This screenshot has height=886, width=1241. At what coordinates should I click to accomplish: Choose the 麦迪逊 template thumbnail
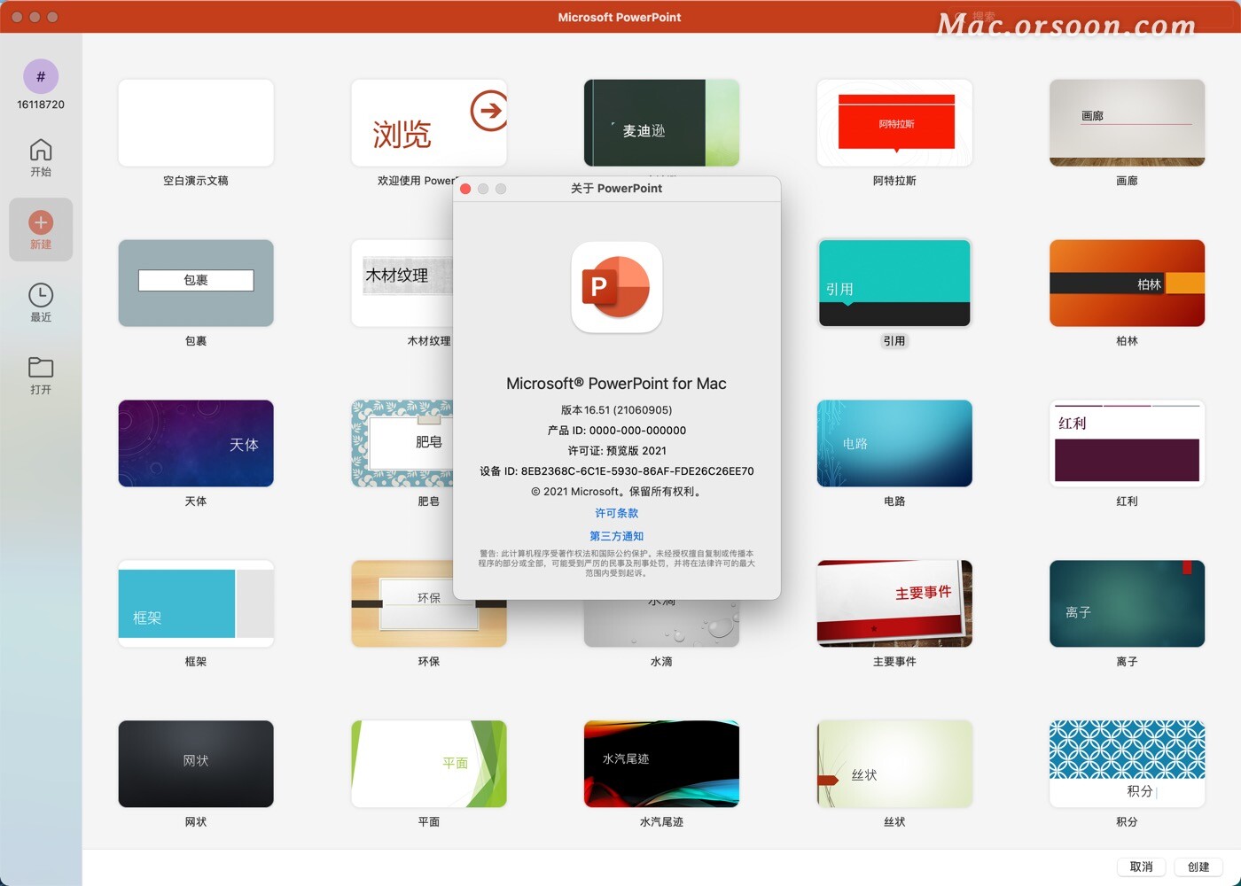(x=661, y=122)
